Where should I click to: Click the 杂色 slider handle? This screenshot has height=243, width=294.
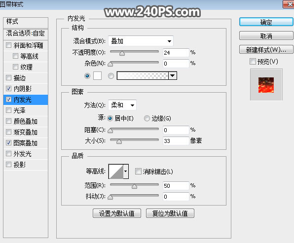pos(110,64)
